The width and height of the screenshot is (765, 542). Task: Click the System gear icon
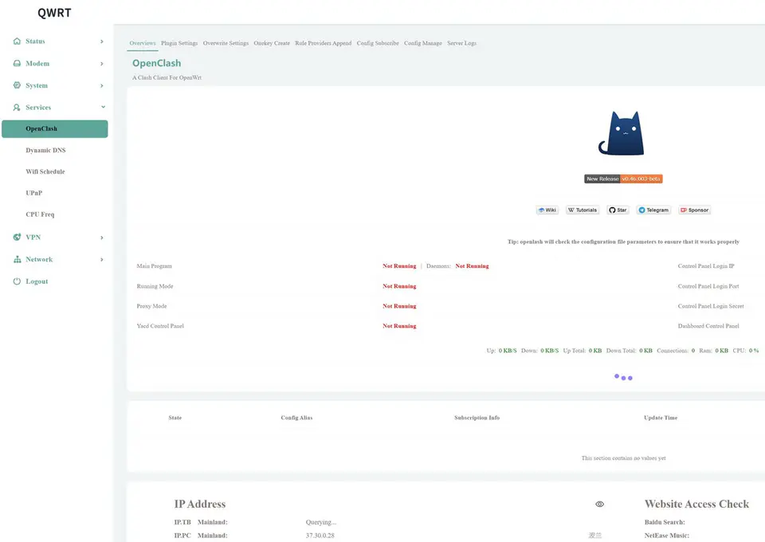tap(17, 85)
